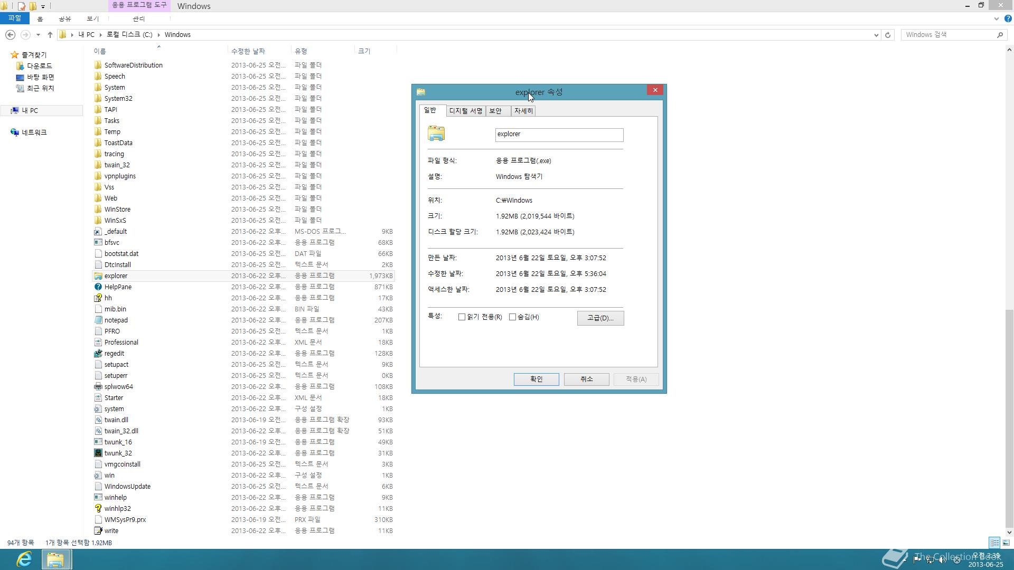Open the 홈 ribbon tab
Screen dimensions: 1014x570
40,19
